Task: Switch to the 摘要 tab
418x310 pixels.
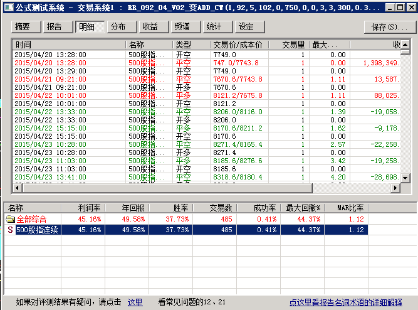Action: [x=23, y=27]
